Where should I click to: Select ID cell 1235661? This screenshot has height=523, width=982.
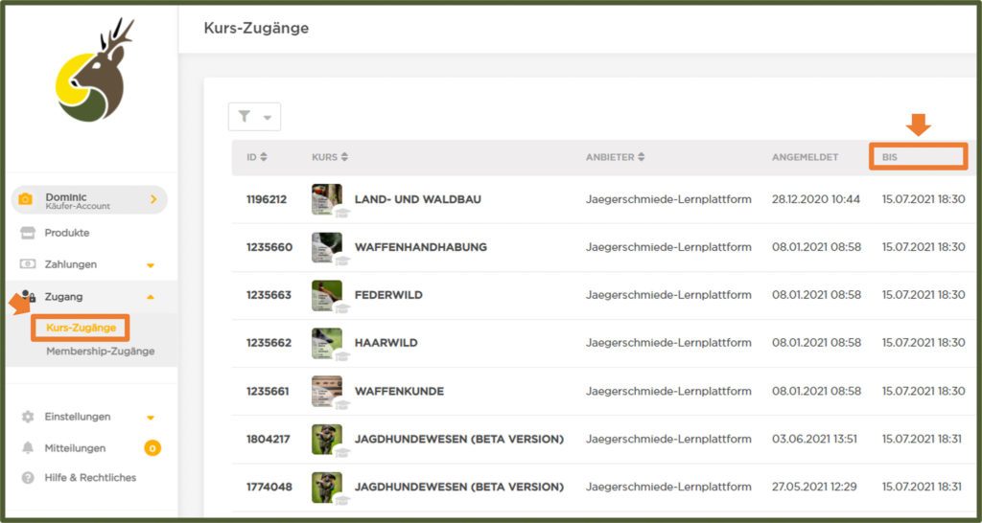coord(268,391)
